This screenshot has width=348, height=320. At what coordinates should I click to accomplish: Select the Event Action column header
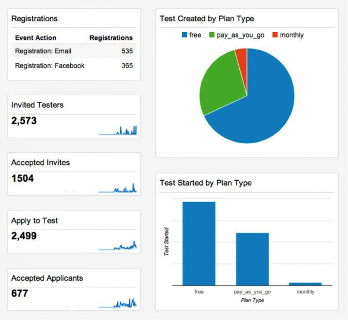pos(35,38)
